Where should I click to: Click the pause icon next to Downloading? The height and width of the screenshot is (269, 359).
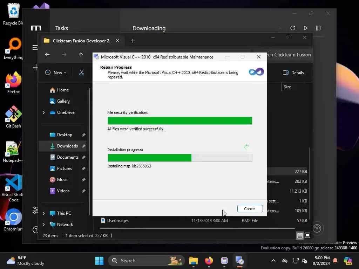click(318, 28)
